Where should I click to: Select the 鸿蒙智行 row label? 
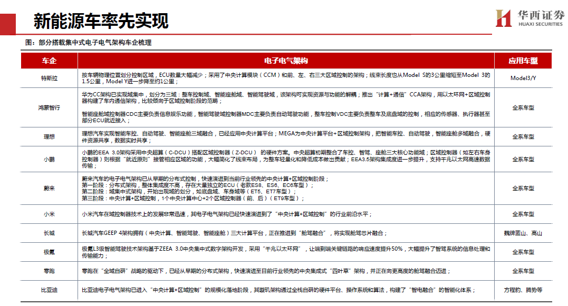click(x=49, y=107)
